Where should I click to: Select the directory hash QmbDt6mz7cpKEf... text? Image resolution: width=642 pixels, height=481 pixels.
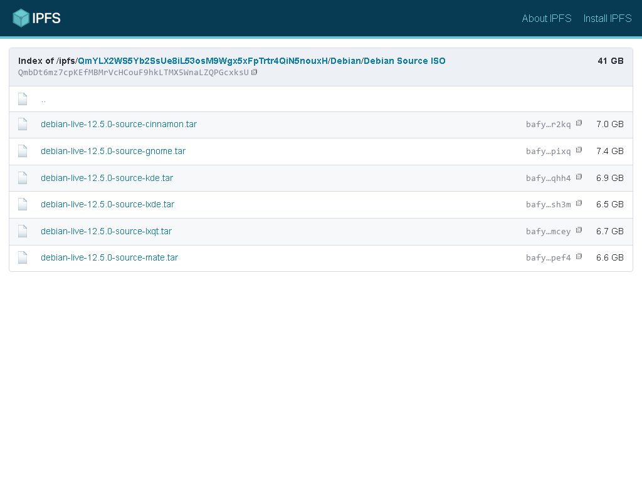[134, 73]
